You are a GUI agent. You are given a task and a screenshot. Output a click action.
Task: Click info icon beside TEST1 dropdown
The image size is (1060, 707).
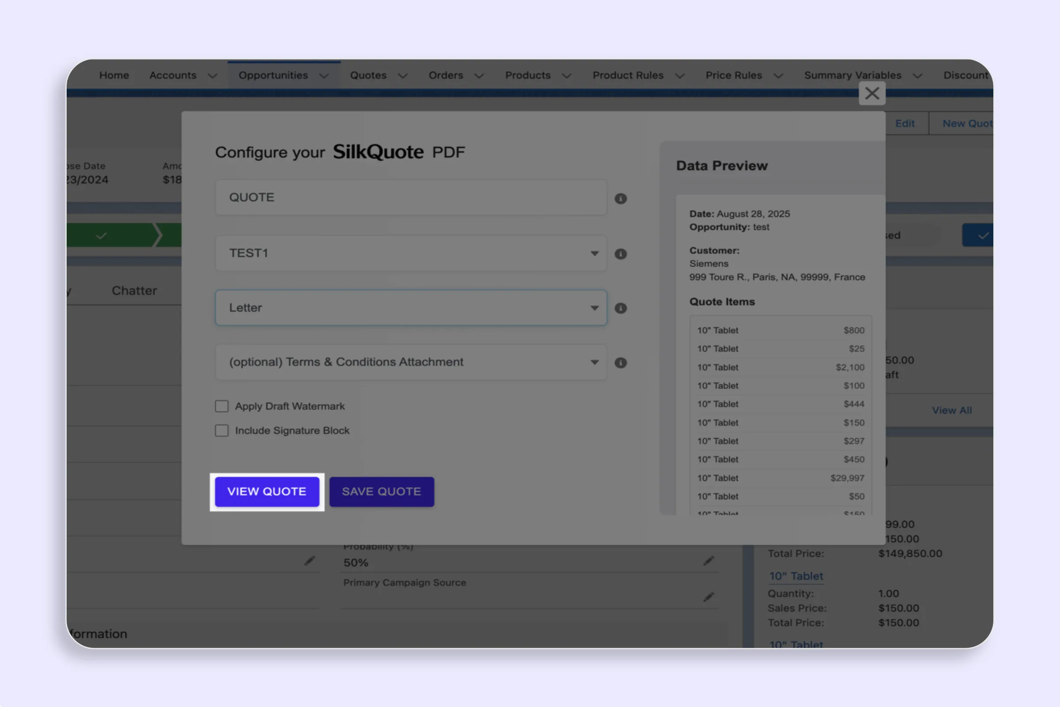621,254
